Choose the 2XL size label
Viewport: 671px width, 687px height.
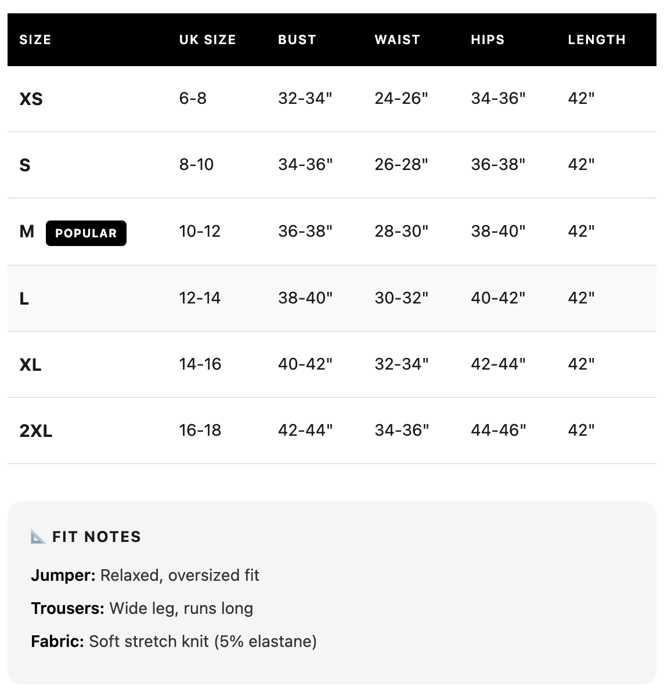(35, 431)
